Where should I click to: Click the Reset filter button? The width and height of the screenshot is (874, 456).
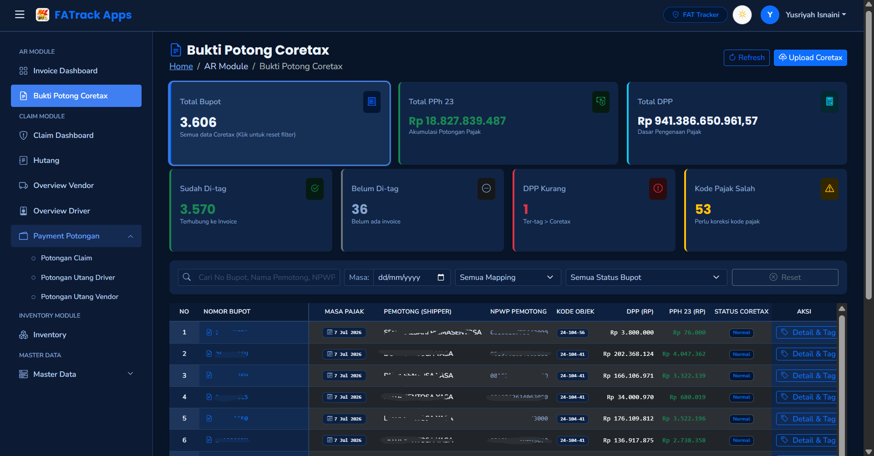click(x=785, y=278)
